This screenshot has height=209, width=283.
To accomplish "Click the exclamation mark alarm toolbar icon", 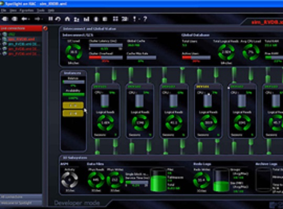I will click(135, 19).
